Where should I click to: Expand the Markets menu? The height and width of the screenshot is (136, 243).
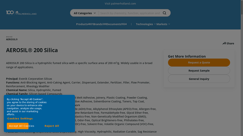click(163, 24)
